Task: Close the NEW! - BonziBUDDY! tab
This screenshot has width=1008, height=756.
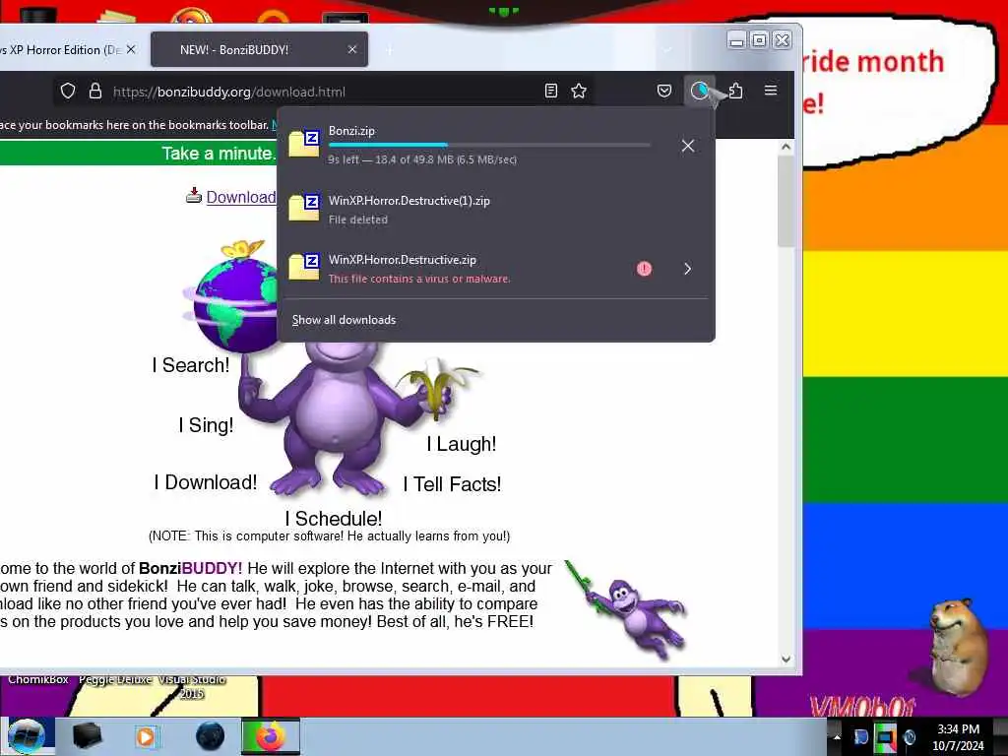Action: [352, 49]
